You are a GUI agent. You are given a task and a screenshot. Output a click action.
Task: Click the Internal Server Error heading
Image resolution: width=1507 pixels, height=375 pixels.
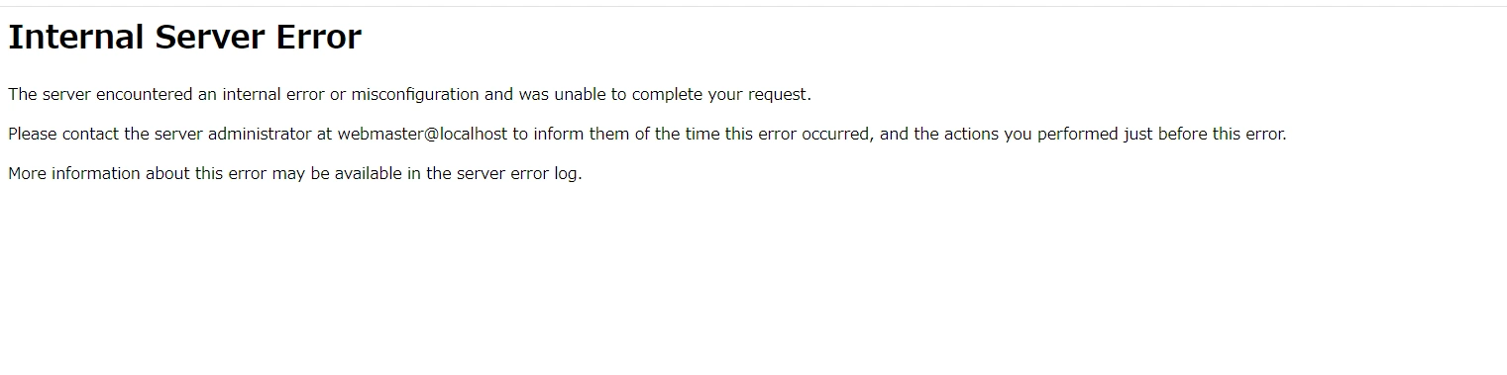coord(184,38)
